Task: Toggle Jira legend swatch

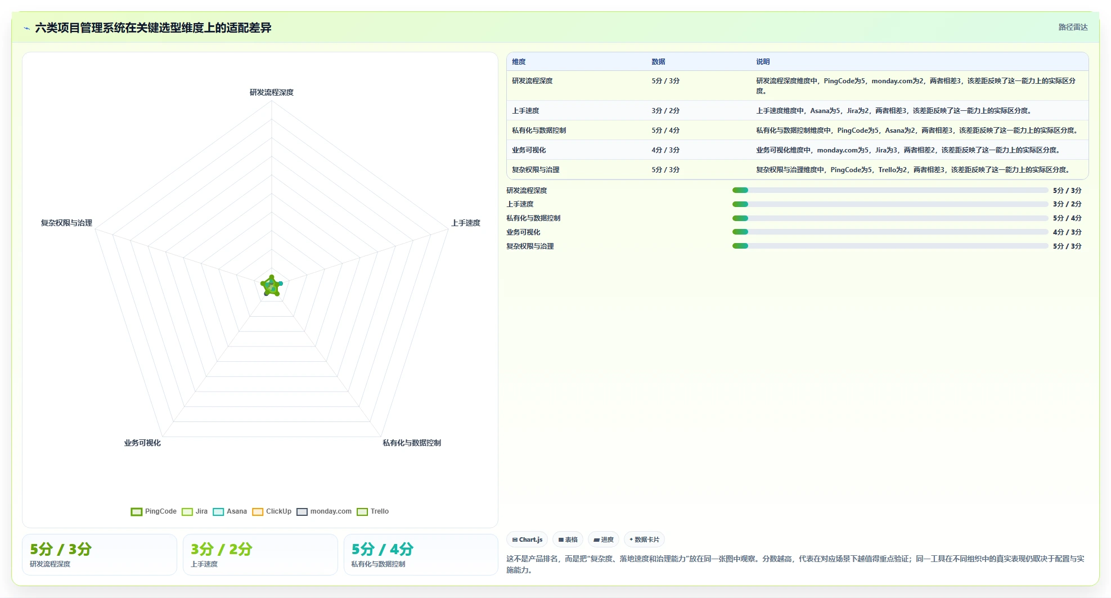Action: tap(187, 511)
